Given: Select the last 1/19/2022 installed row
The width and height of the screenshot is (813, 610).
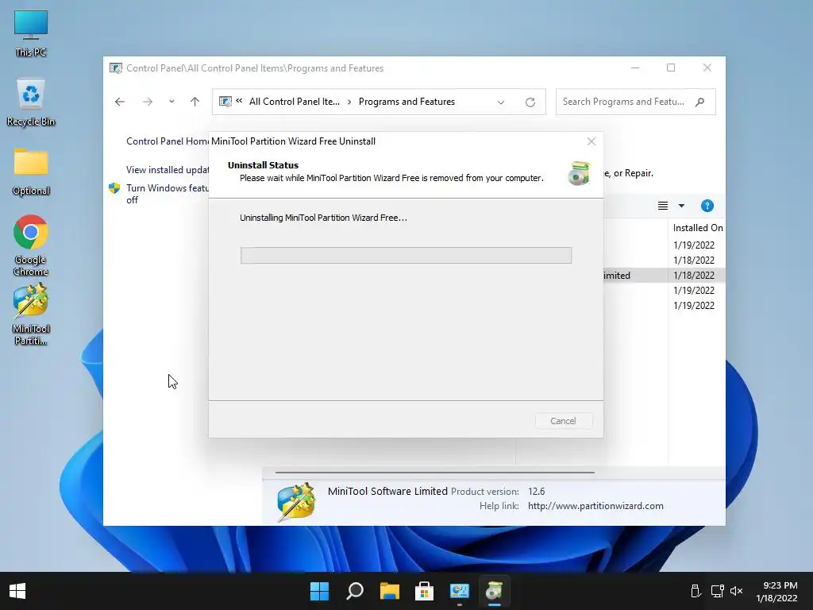Looking at the screenshot, I should click(x=694, y=306).
